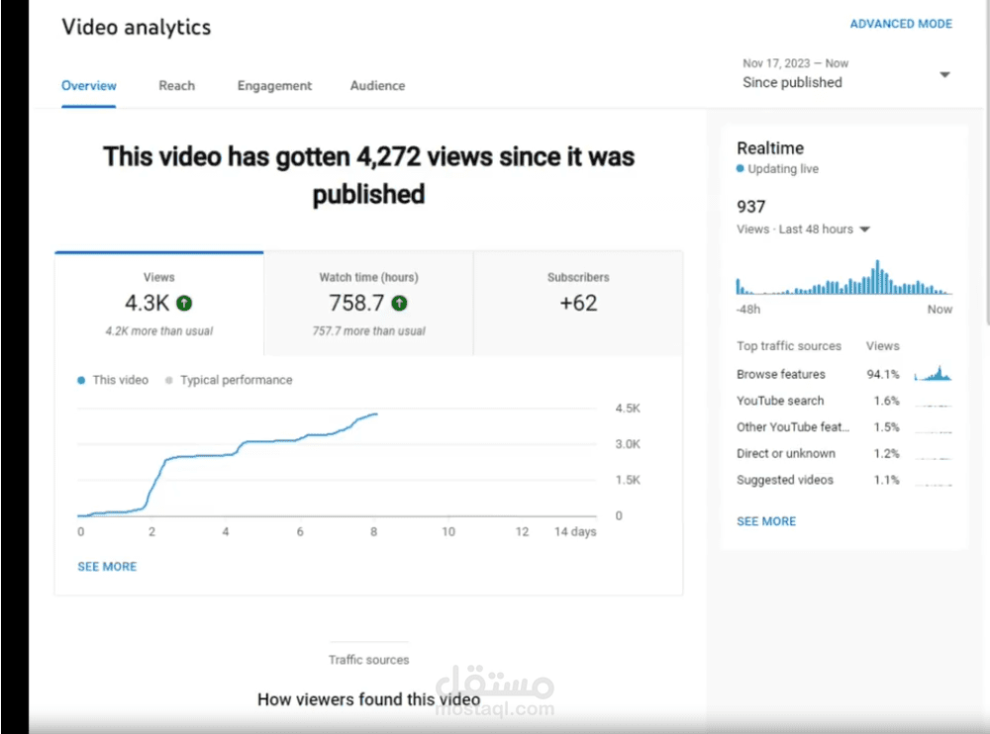
Task: Click the date range dropdown arrow
Action: pos(944,74)
